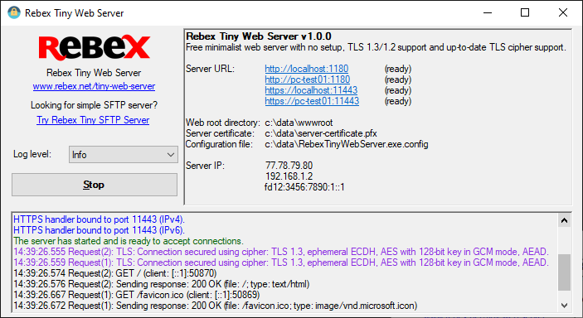The image size is (583, 318).
Task: Stop the web server
Action: (95, 185)
